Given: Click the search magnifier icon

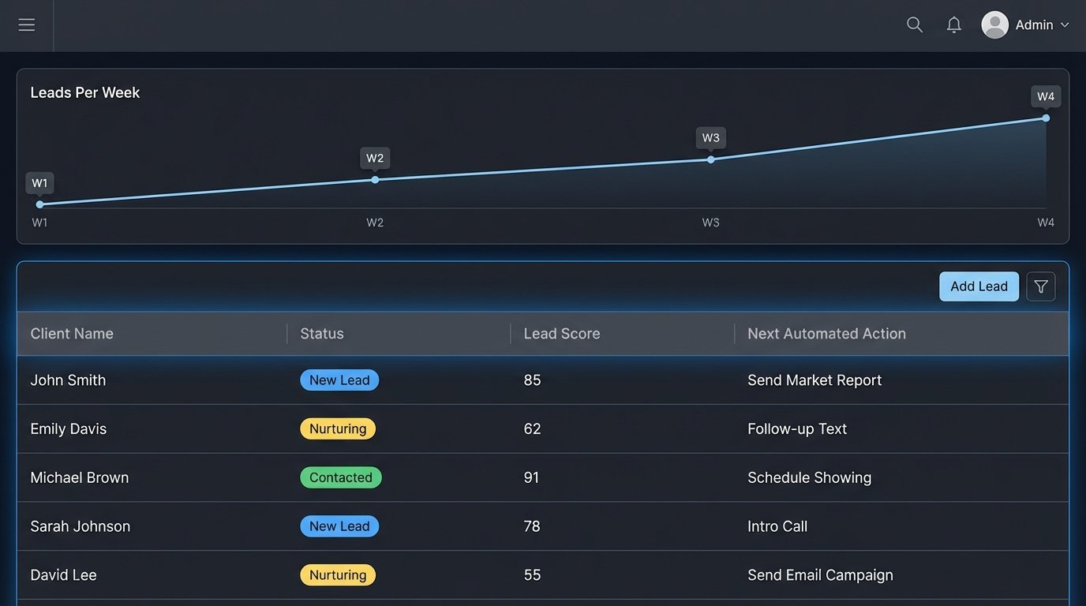Looking at the screenshot, I should tap(915, 25).
